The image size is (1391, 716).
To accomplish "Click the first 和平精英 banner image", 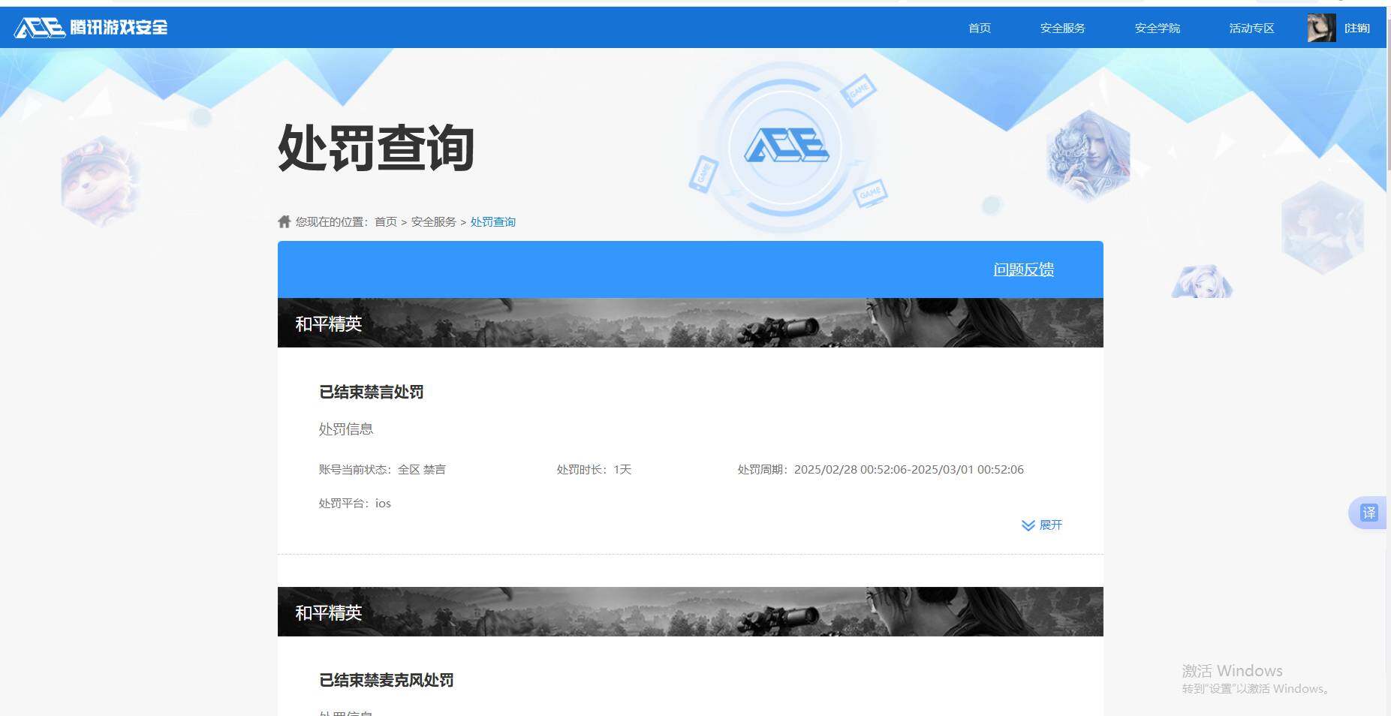I will coord(691,323).
